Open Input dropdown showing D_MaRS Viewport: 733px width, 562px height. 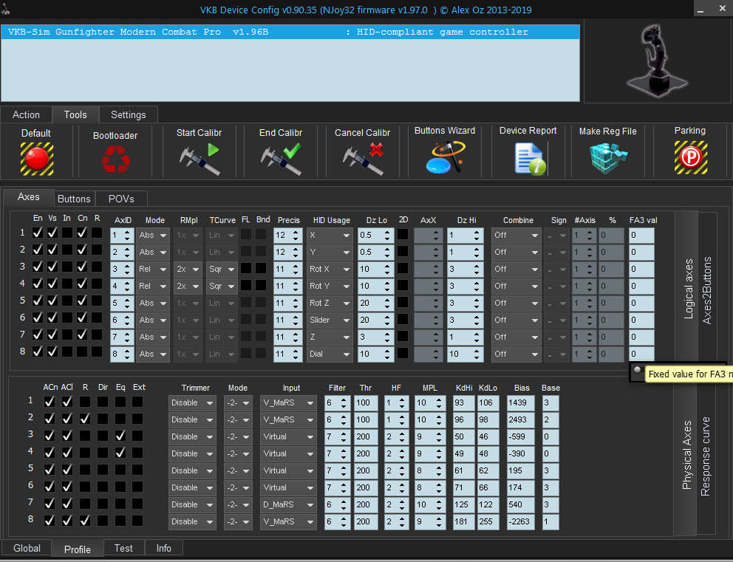click(x=287, y=504)
